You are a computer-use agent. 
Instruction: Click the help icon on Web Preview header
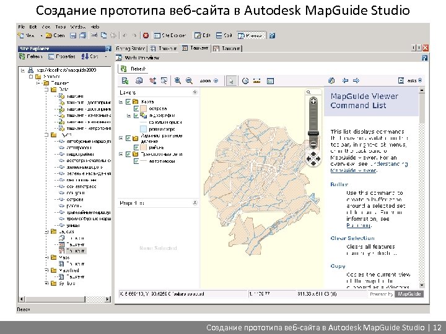424,58
